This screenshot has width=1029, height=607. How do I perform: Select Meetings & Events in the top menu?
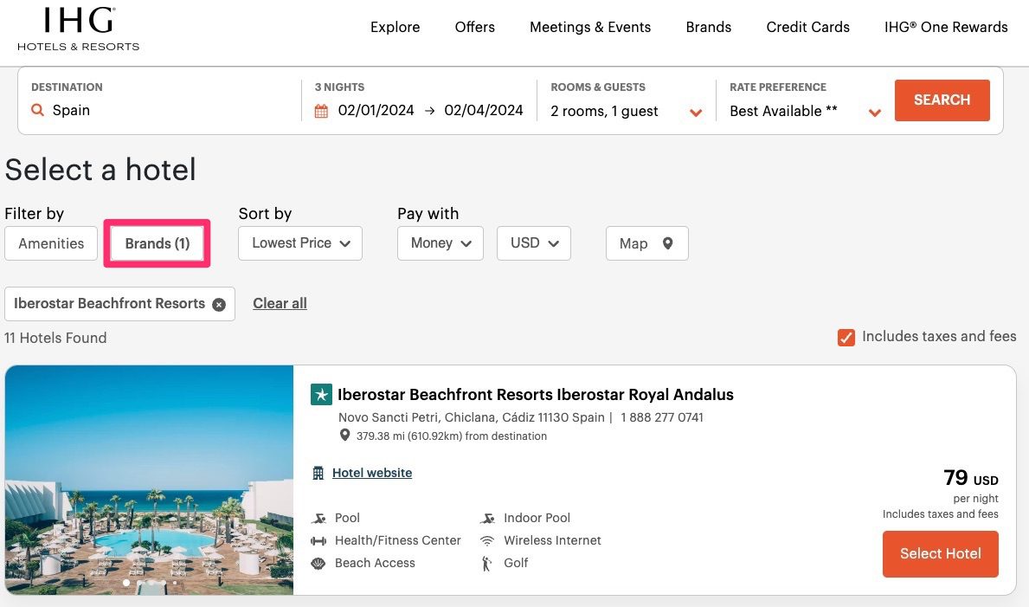tap(589, 27)
